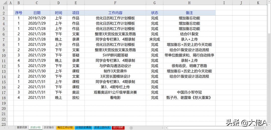Select column H header

point(189,3)
